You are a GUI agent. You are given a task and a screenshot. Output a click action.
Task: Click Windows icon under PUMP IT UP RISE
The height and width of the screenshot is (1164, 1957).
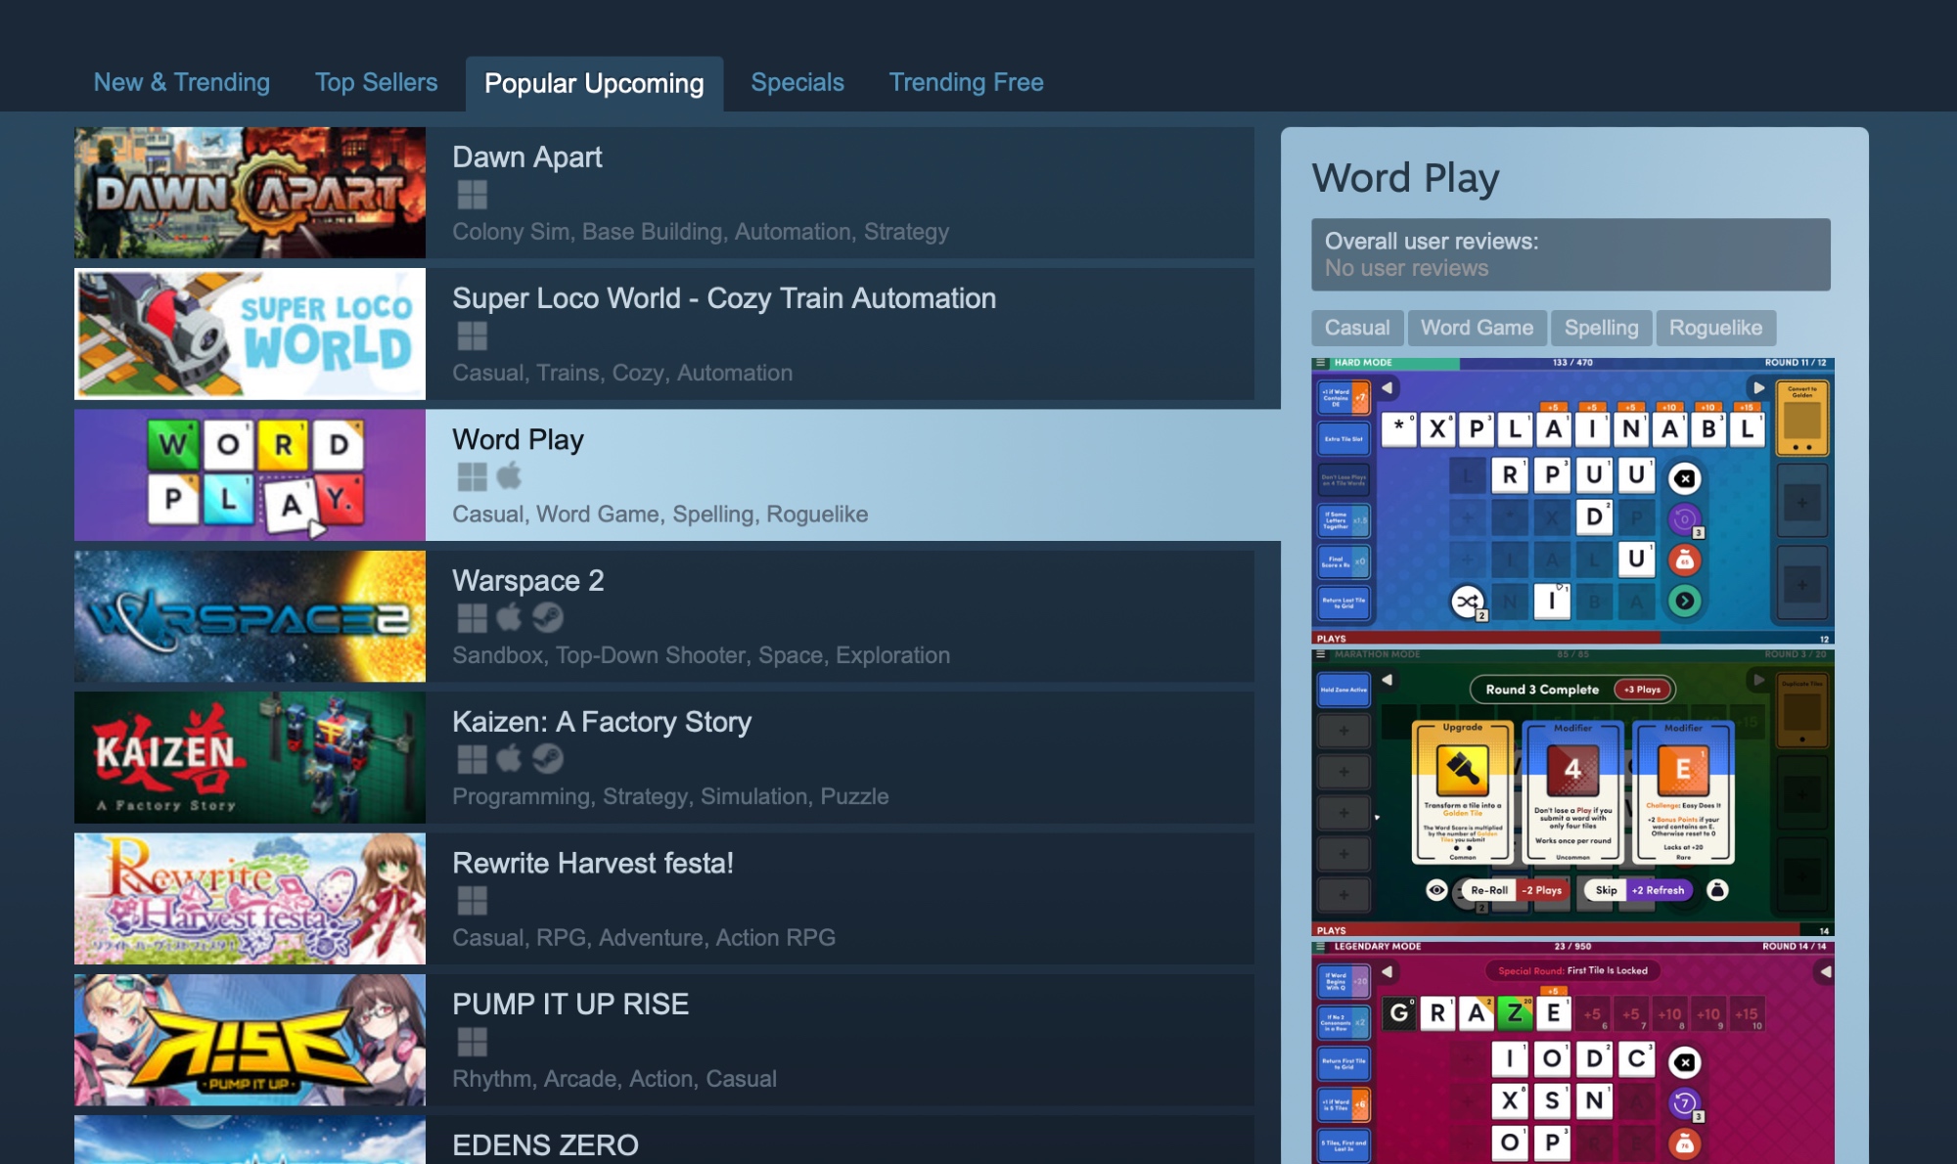tap(472, 1042)
